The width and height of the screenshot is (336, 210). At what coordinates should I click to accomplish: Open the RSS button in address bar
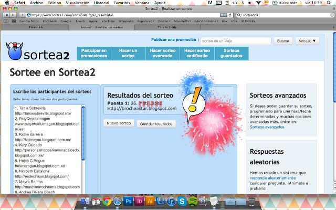coord(223,15)
